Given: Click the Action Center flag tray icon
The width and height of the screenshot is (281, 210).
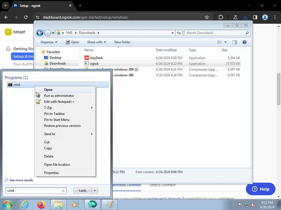Looking at the screenshot, I should tap(240, 205).
